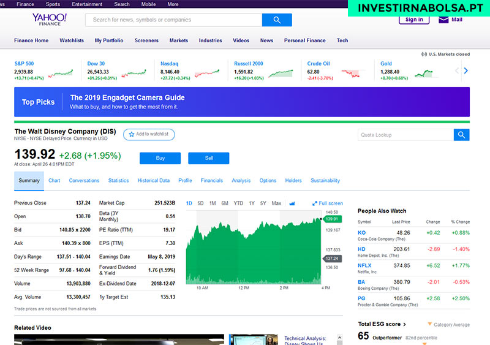Open Entertainment in the top bar
This screenshot has height=345, width=490.
(x=87, y=4)
